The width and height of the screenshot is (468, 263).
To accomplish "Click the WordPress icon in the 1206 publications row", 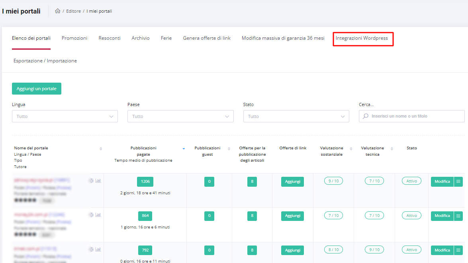I will tap(92, 181).
